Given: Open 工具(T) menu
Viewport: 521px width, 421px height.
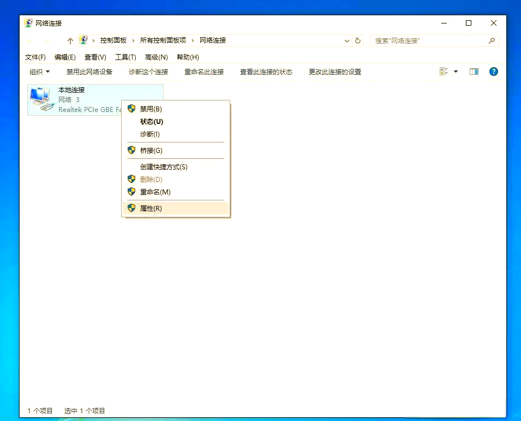Looking at the screenshot, I should [x=125, y=57].
